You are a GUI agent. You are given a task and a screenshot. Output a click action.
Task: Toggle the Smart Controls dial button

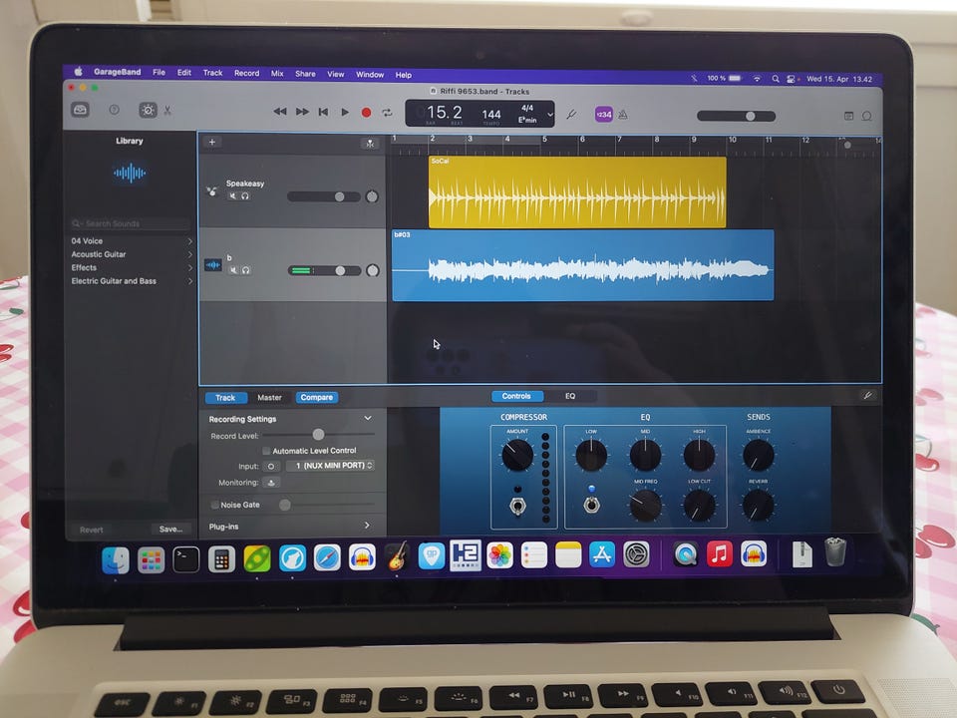tap(148, 110)
